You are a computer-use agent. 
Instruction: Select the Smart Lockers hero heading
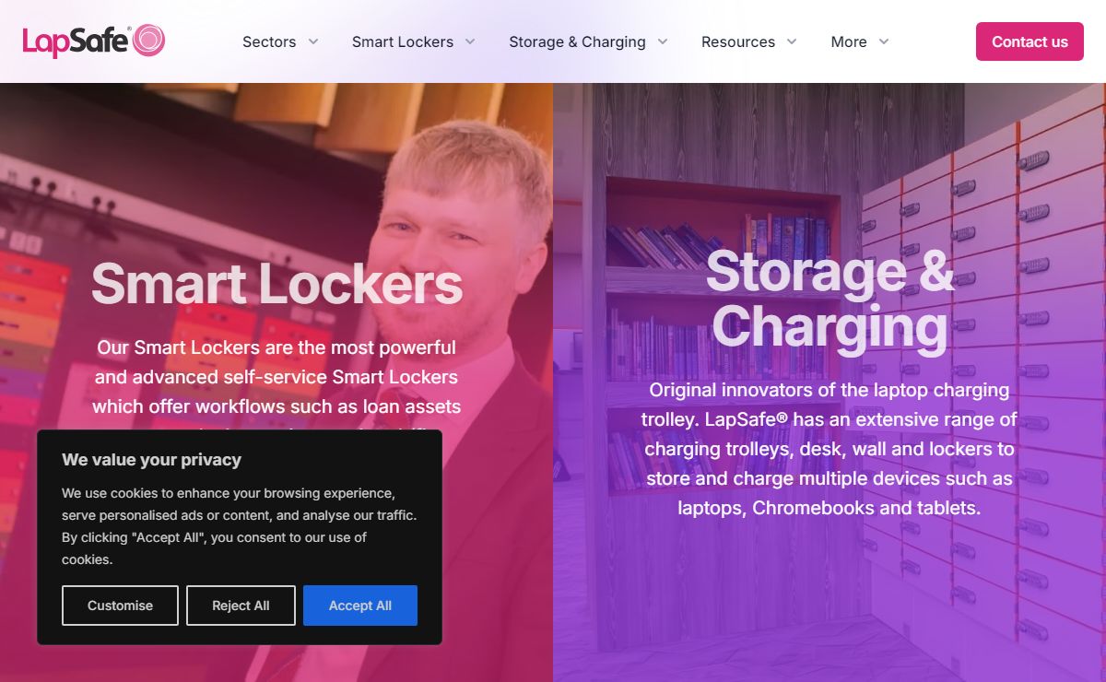tap(276, 283)
